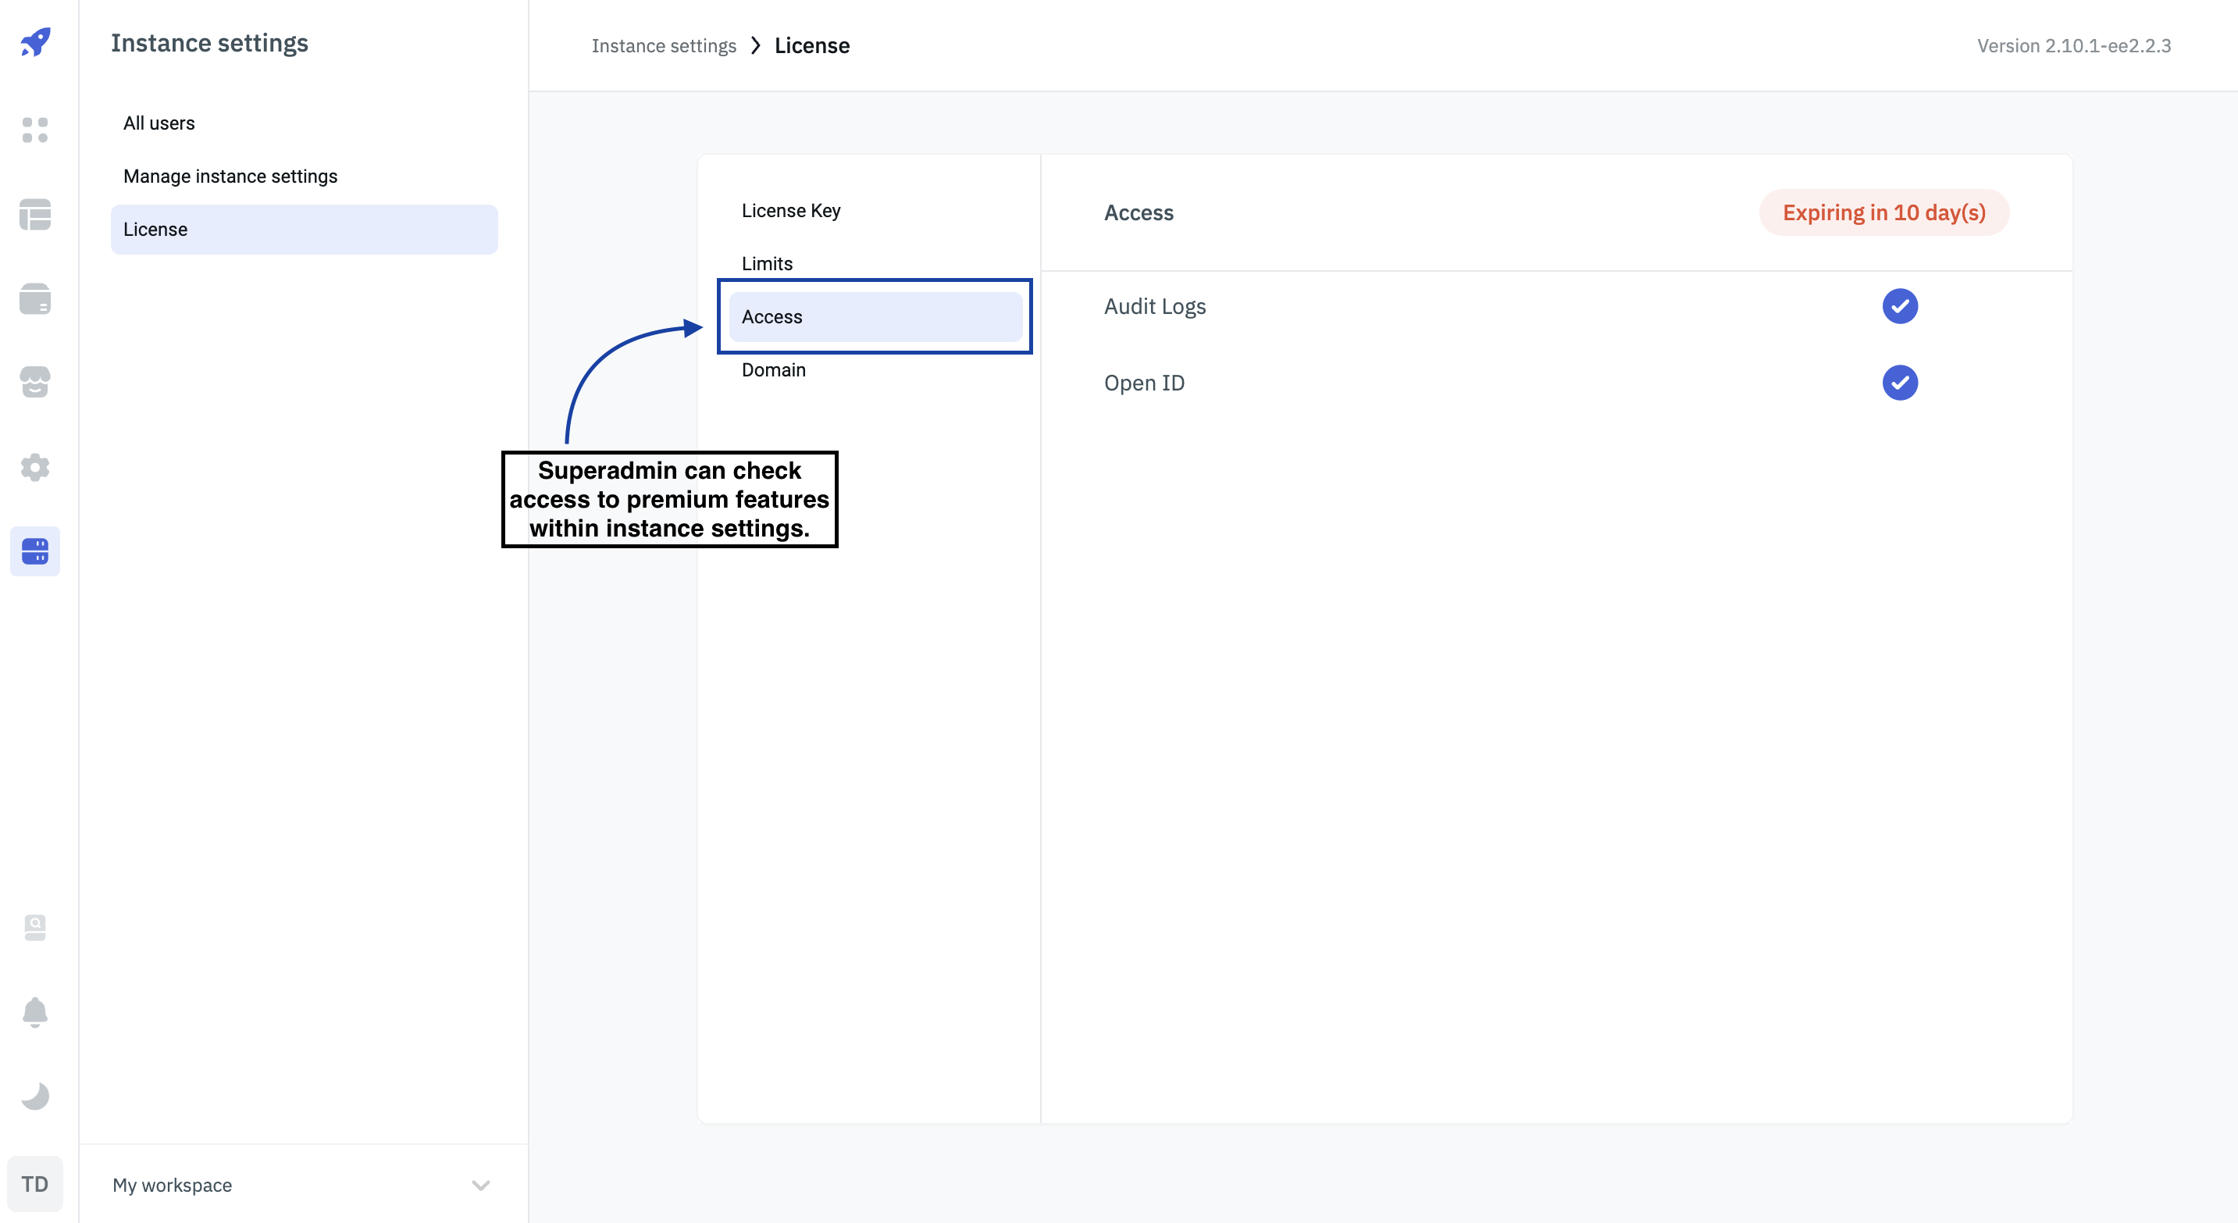Open workspace settings gear icon

(35, 467)
